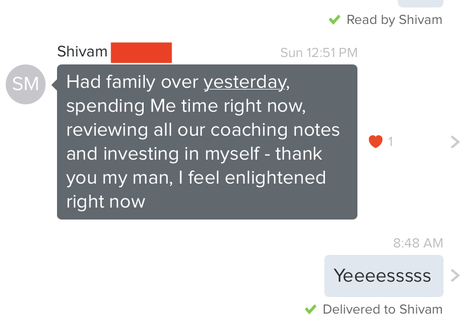Click the 8:48 AM timestamp
The width and height of the screenshot is (472, 329).
click(x=418, y=243)
